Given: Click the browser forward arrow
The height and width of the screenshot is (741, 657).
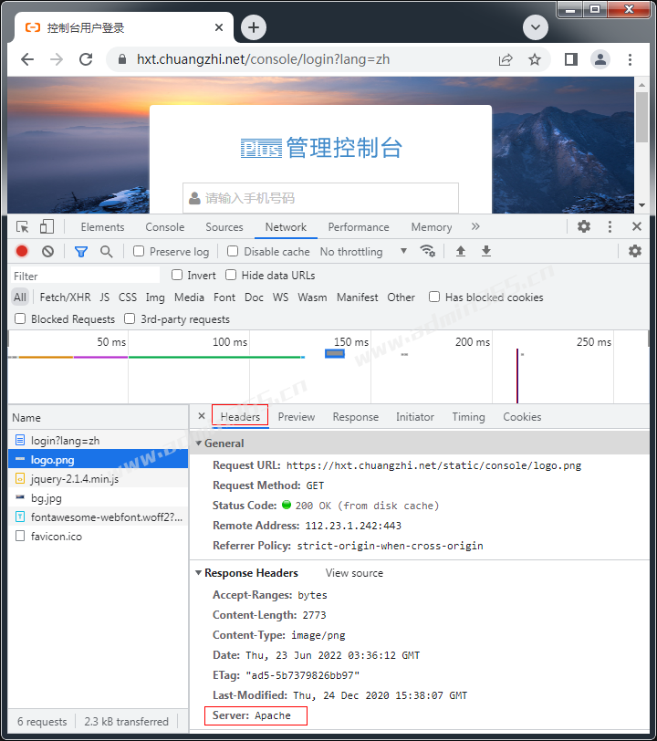Looking at the screenshot, I should tap(57, 59).
